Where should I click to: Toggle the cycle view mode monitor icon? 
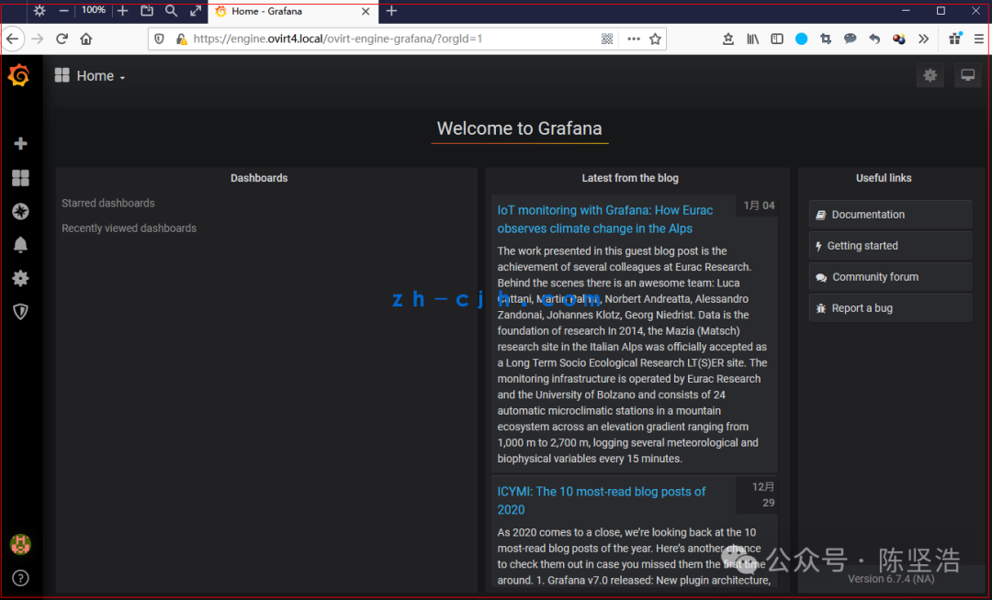tap(967, 76)
